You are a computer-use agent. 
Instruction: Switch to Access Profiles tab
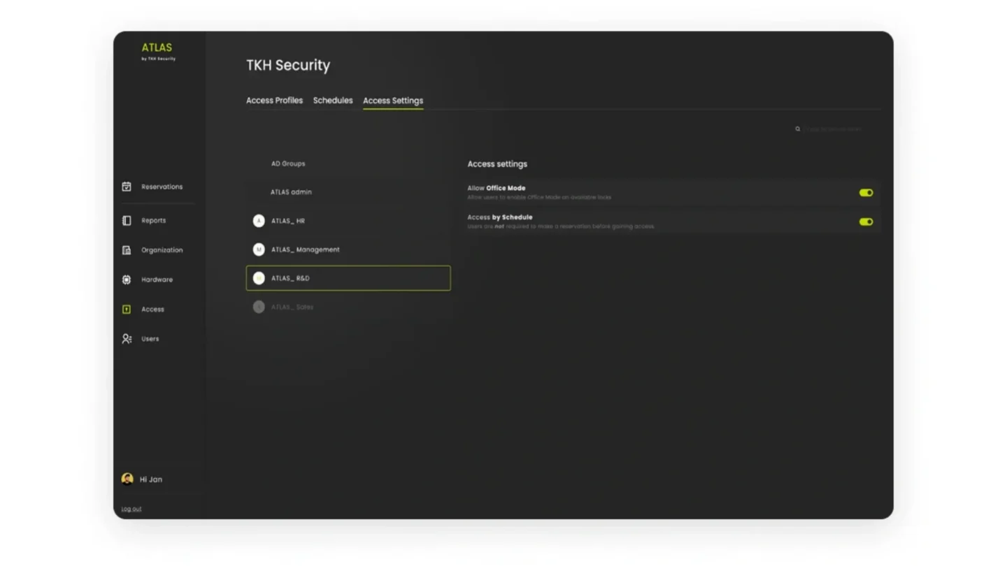(274, 101)
